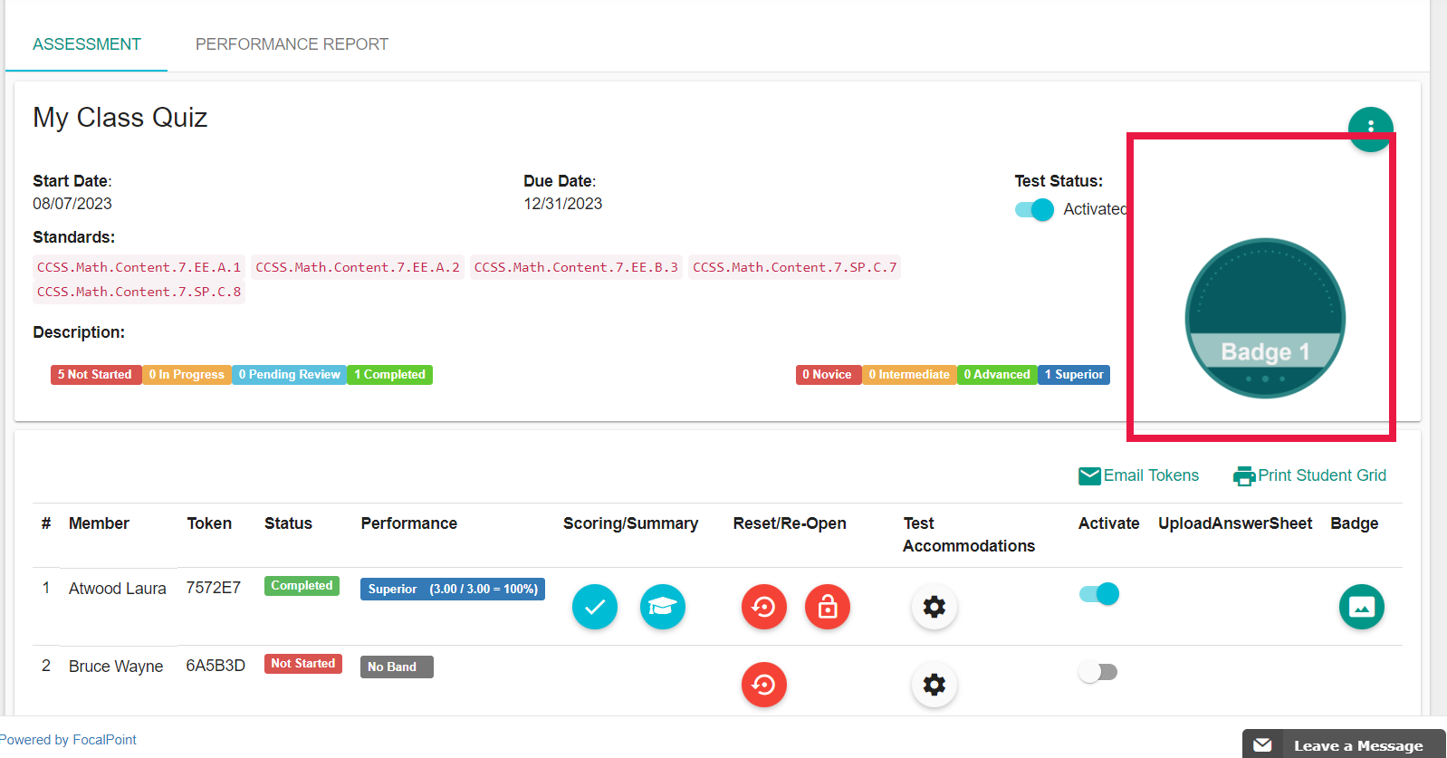Open the Powered by FocalPoint link

(68, 740)
